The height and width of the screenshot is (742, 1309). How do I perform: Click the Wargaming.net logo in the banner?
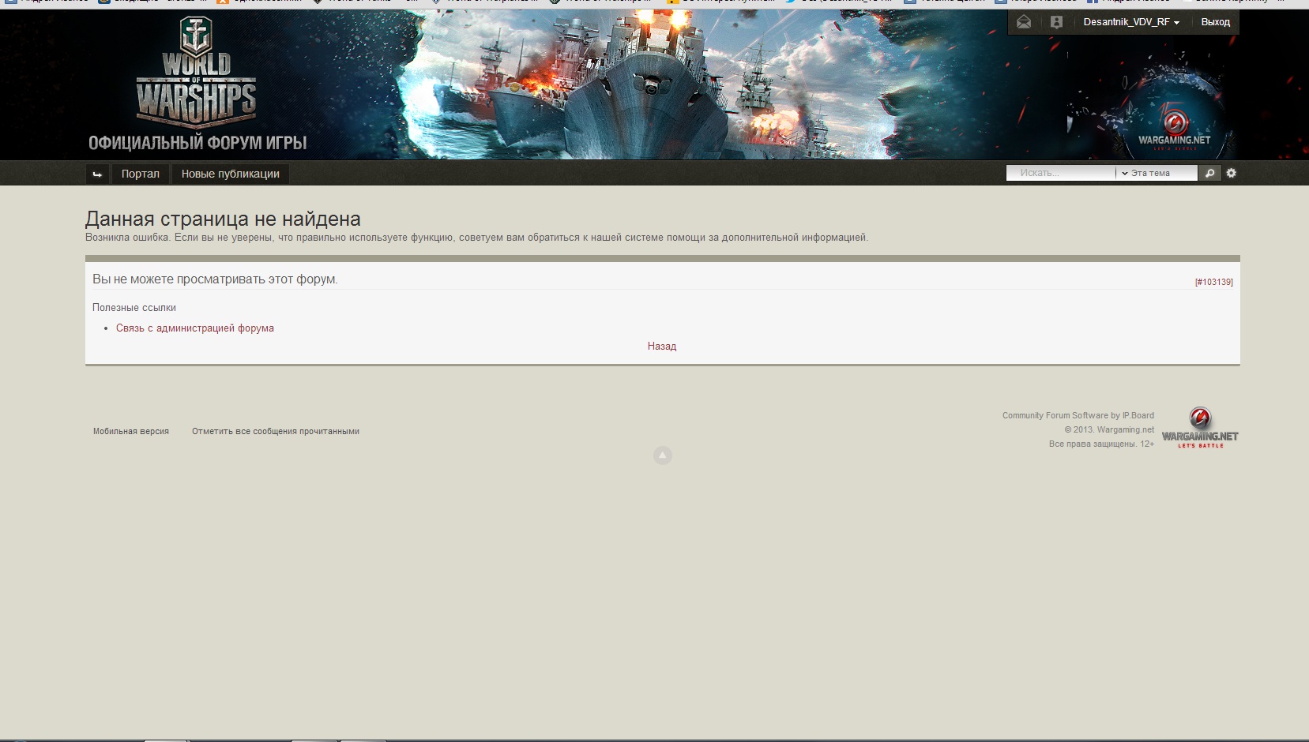click(1175, 129)
